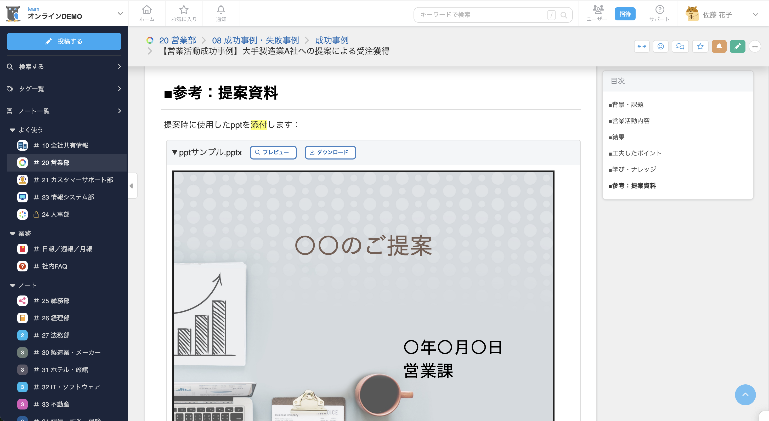The width and height of the screenshot is (769, 421).
Task: Open the Home icon in top navigation
Action: pyautogui.click(x=146, y=13)
